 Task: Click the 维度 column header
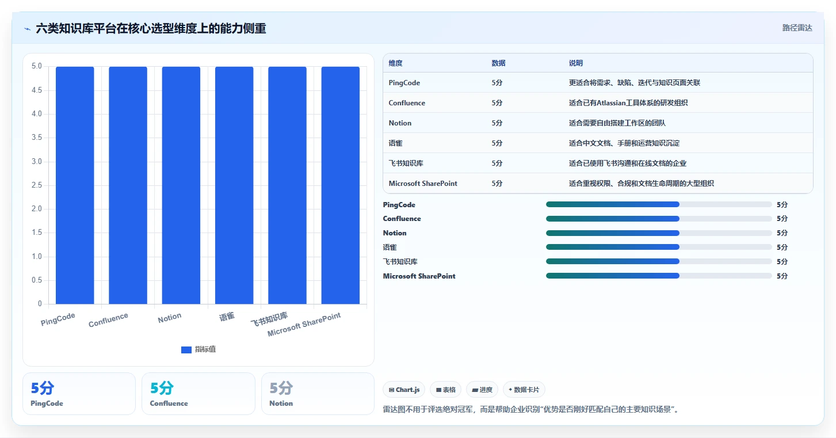tap(395, 63)
